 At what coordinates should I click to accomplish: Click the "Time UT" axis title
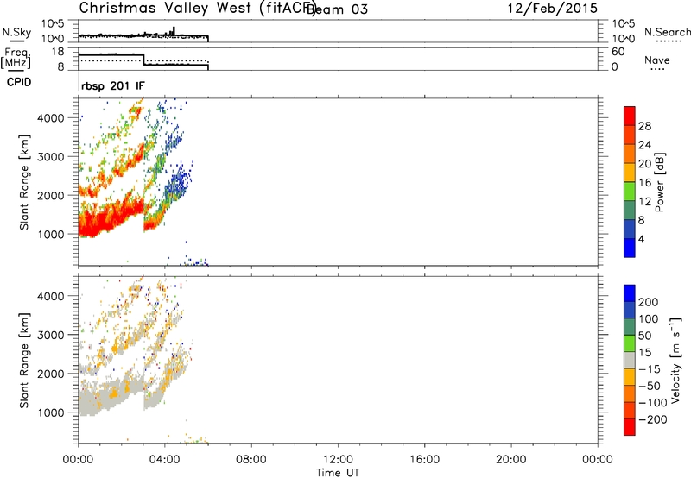[338, 473]
